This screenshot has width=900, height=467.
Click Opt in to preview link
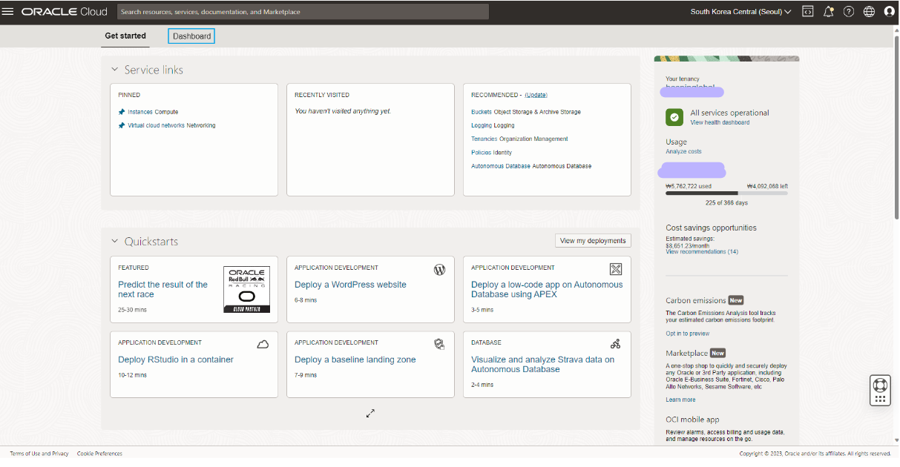point(687,334)
